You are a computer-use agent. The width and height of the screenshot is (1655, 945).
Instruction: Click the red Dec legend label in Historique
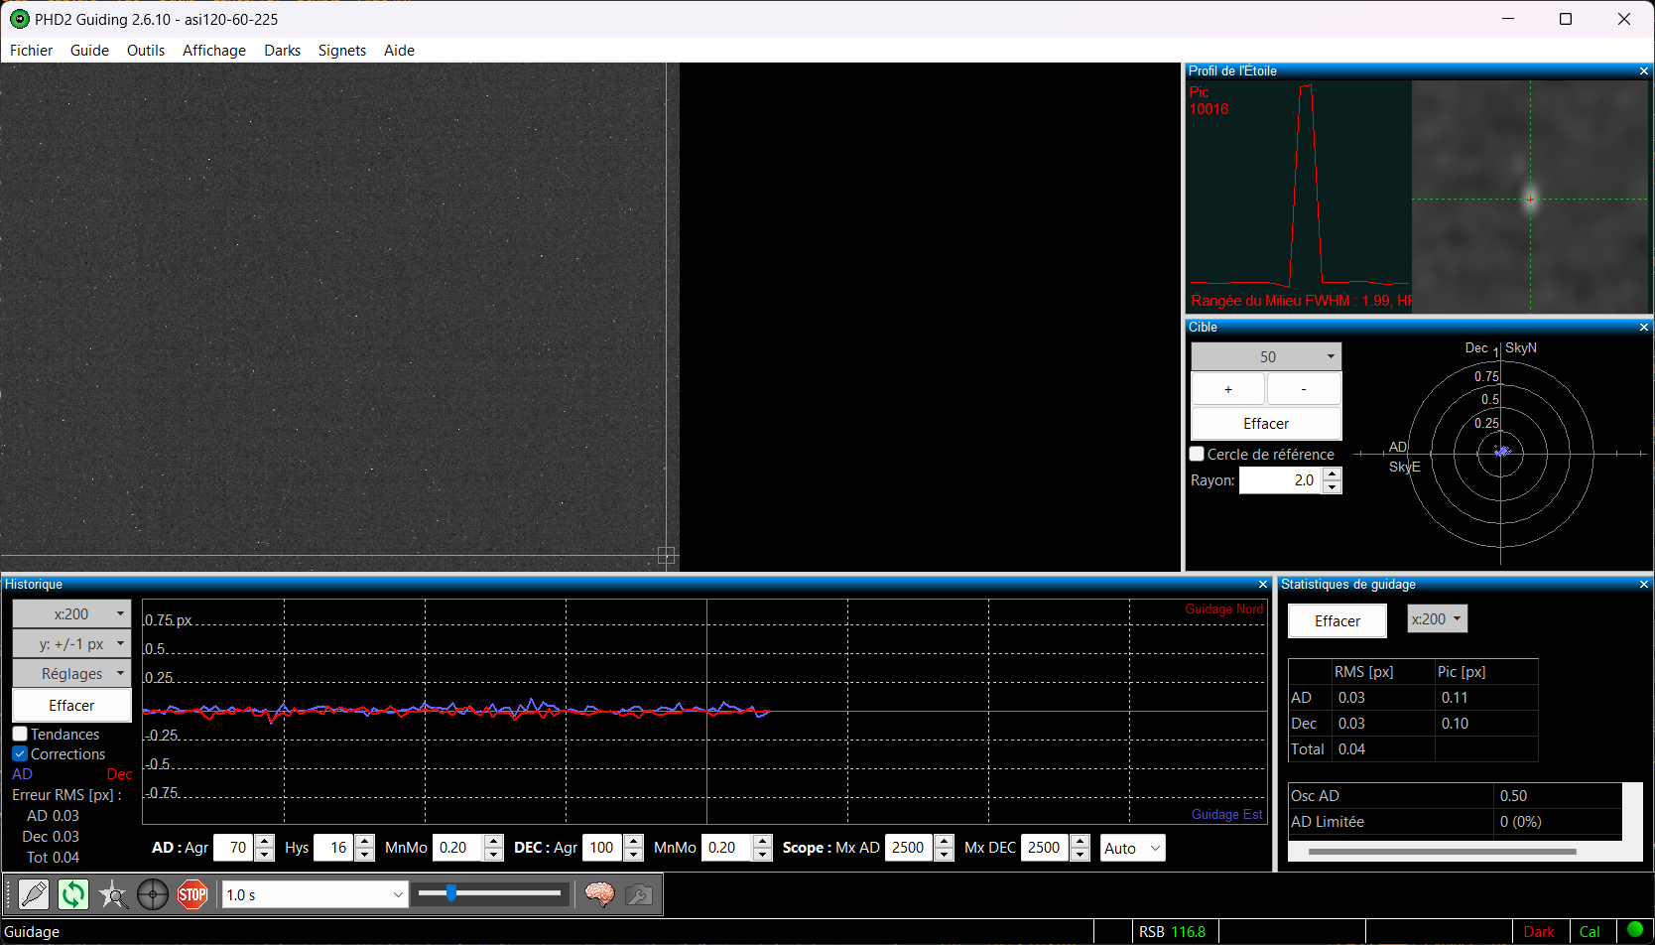[x=119, y=774]
